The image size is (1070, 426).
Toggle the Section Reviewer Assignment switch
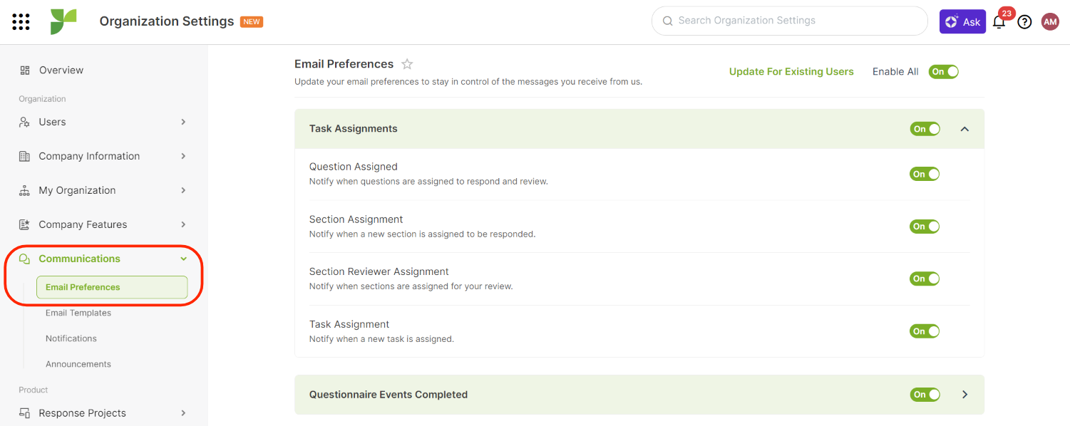(925, 279)
